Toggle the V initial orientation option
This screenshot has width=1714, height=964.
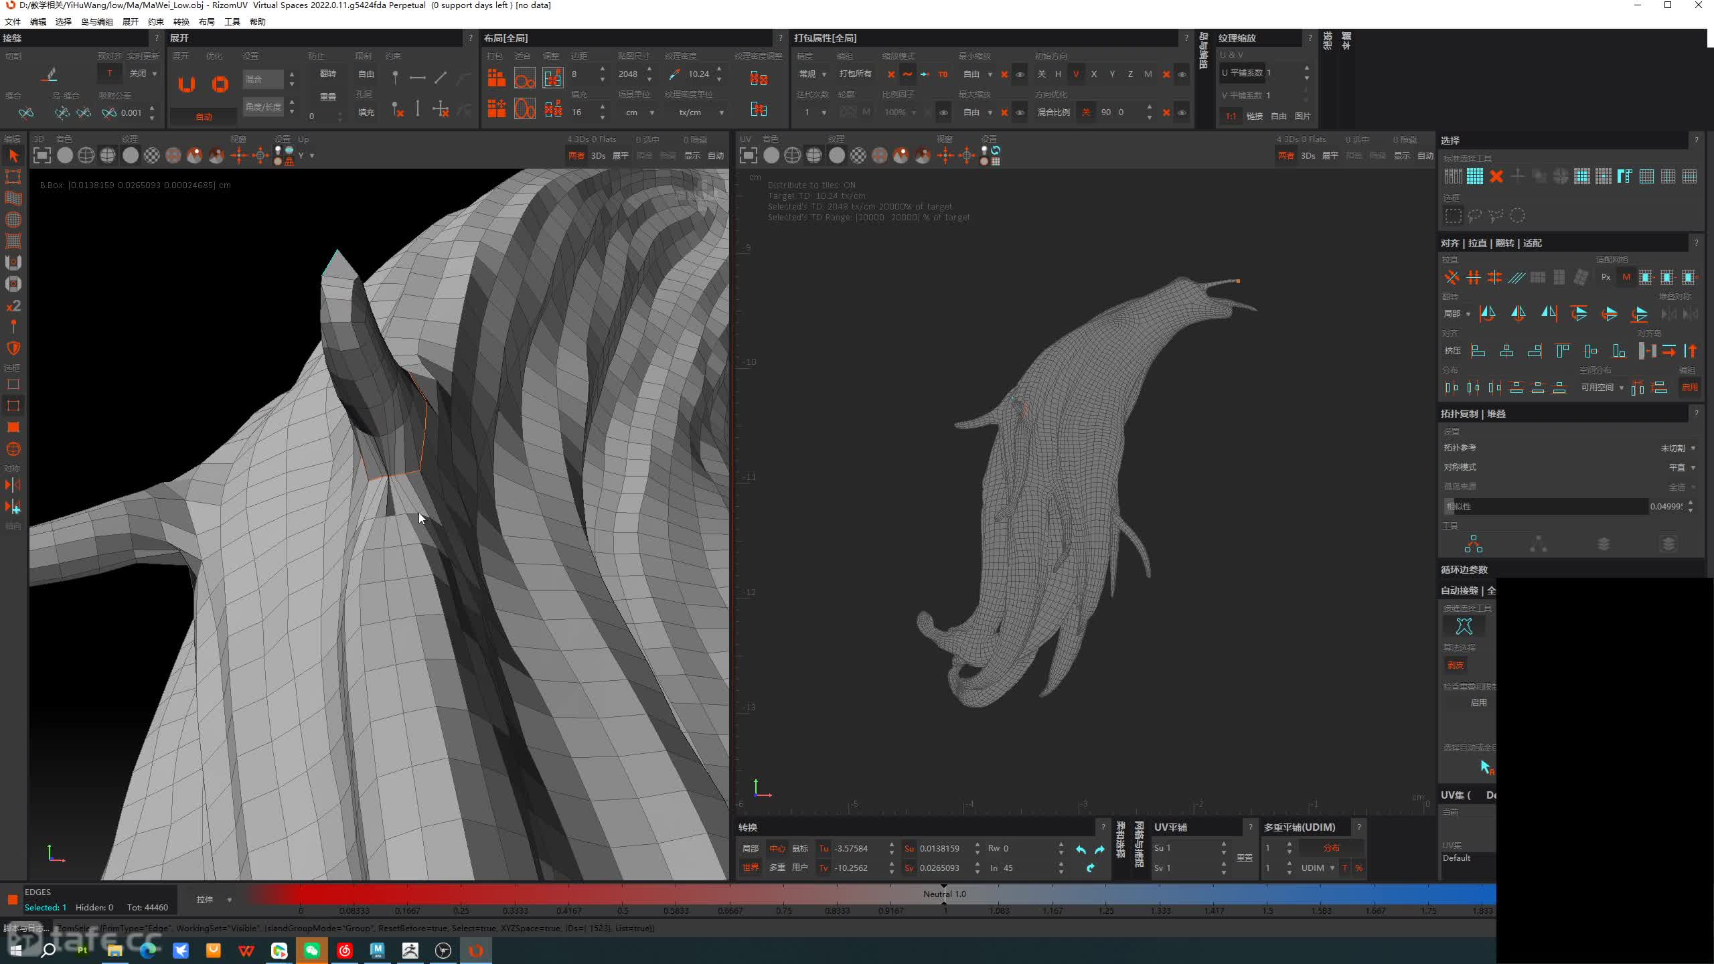click(1076, 74)
